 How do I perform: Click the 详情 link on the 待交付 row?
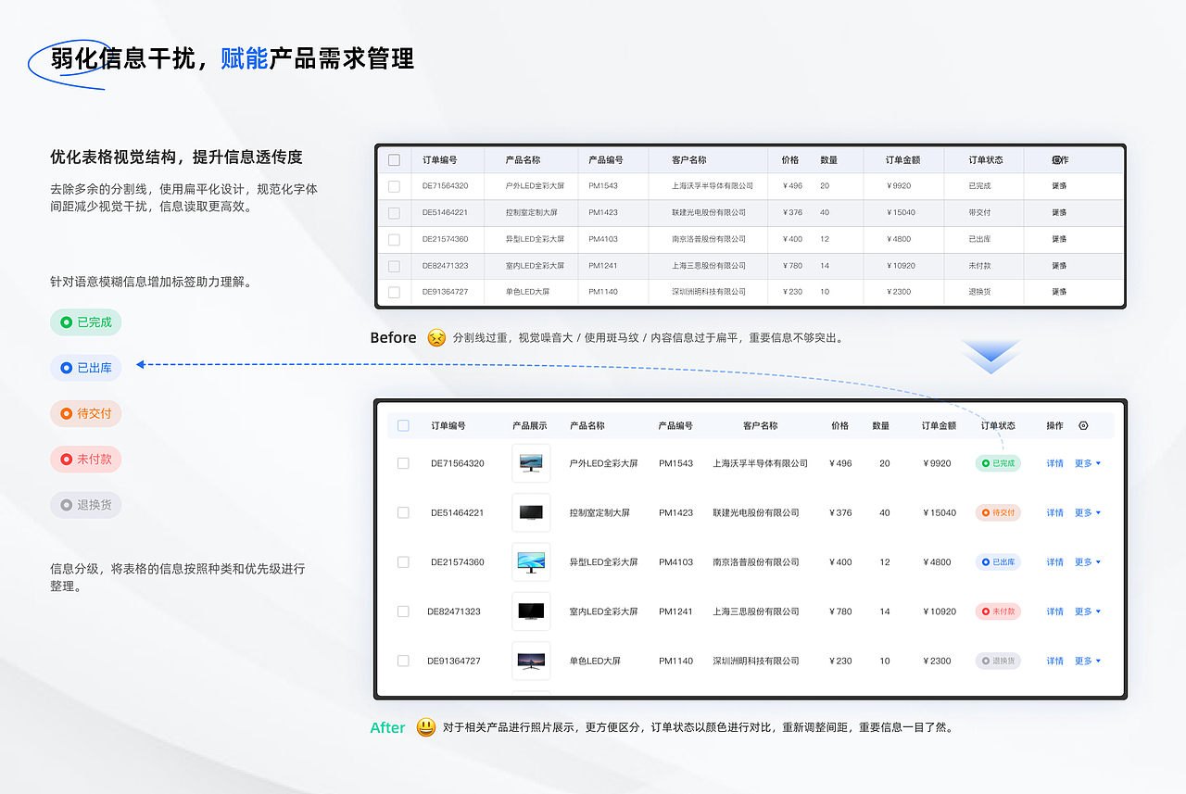tap(1055, 512)
